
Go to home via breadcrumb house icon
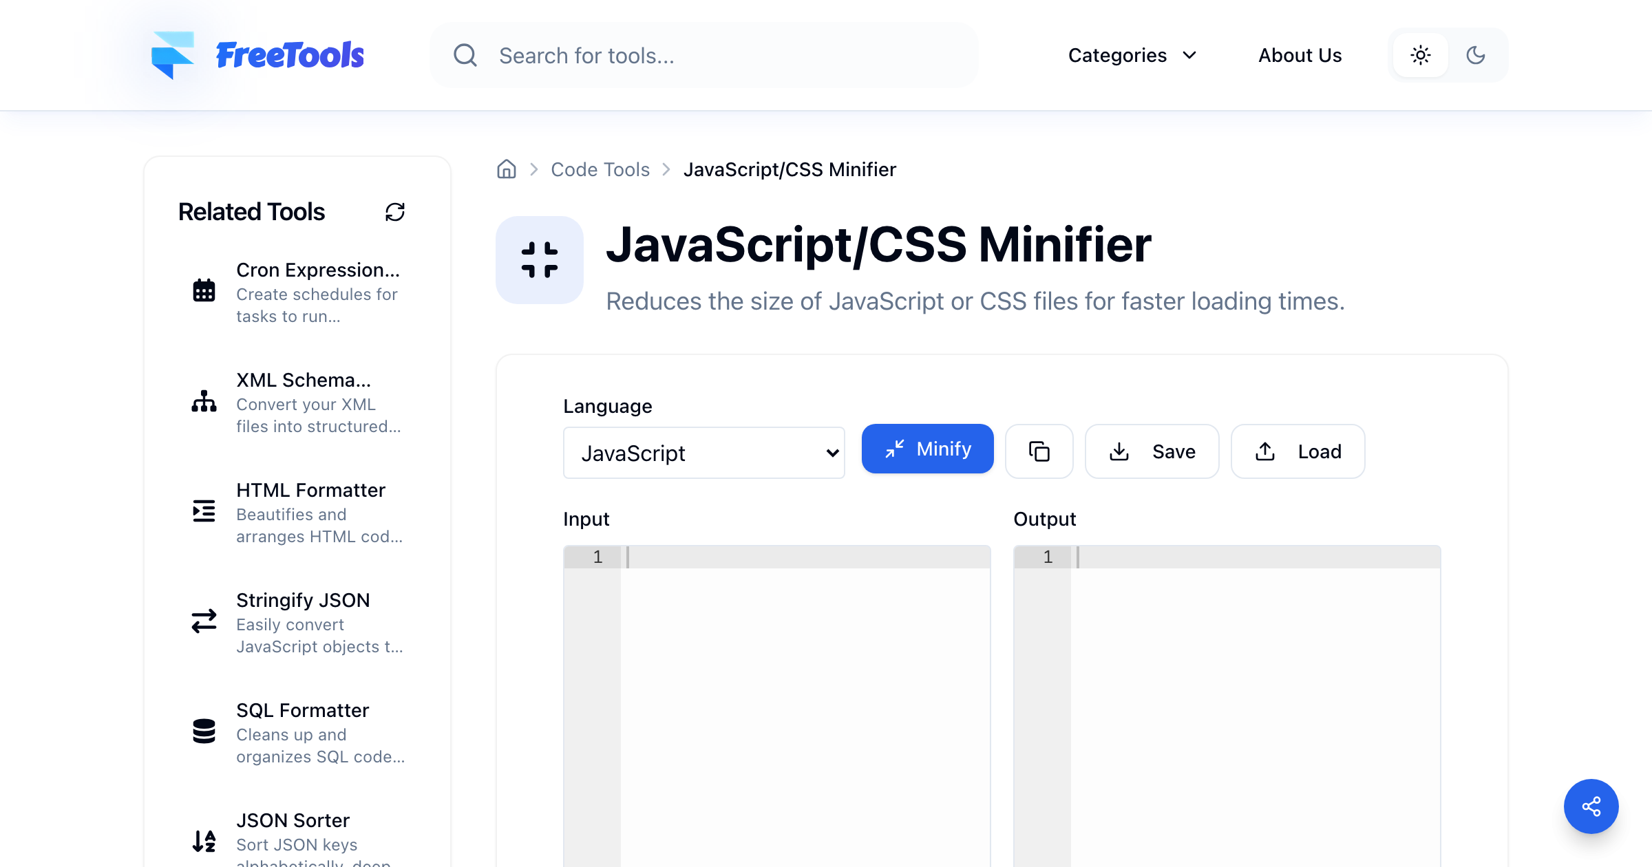(507, 169)
